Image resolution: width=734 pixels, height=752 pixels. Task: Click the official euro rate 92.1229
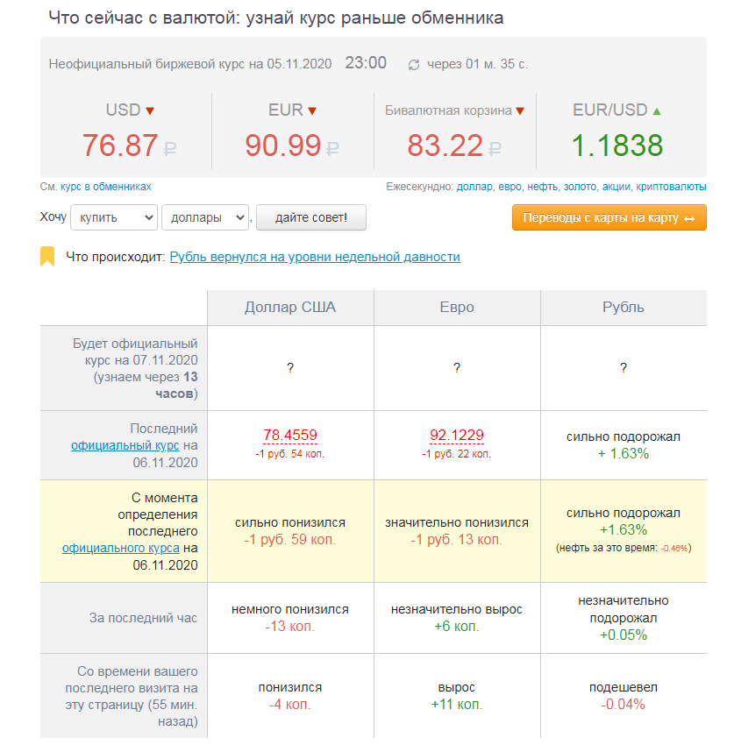click(x=457, y=435)
